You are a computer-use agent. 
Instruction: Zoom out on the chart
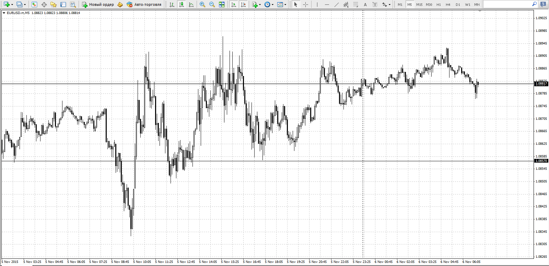click(212, 4)
